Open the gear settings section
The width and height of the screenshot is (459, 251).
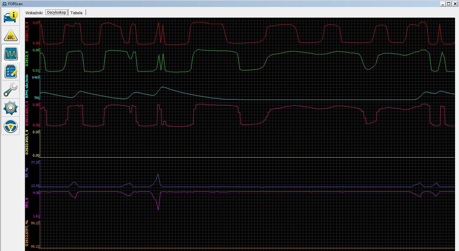[x=11, y=108]
